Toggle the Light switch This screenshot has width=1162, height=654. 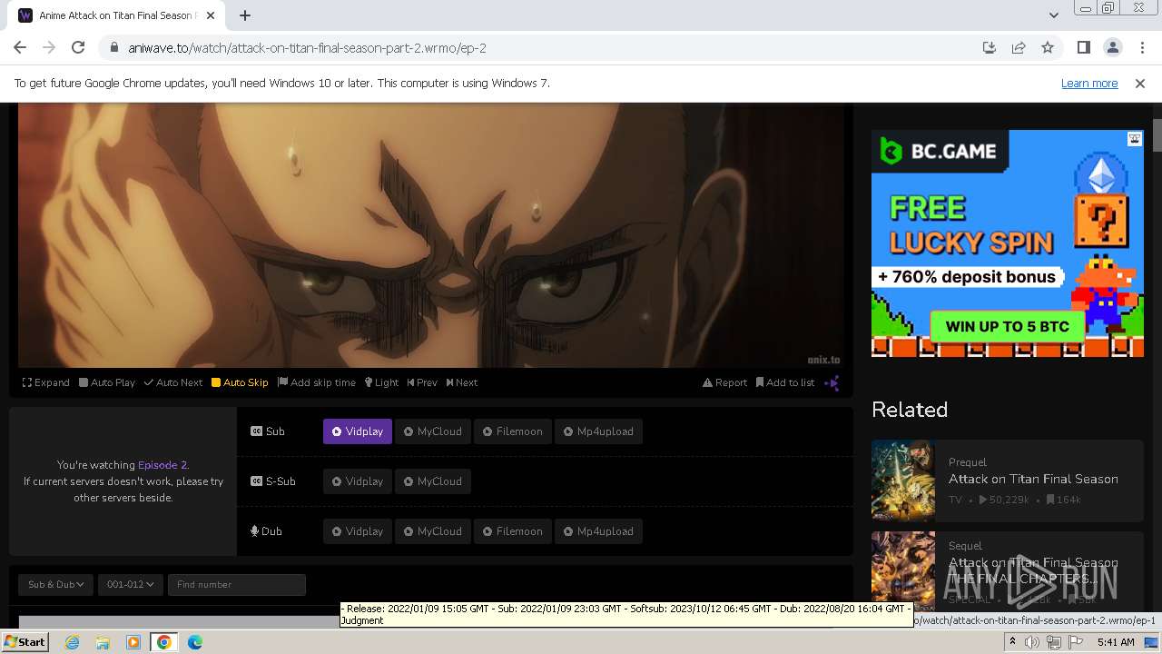tap(382, 382)
